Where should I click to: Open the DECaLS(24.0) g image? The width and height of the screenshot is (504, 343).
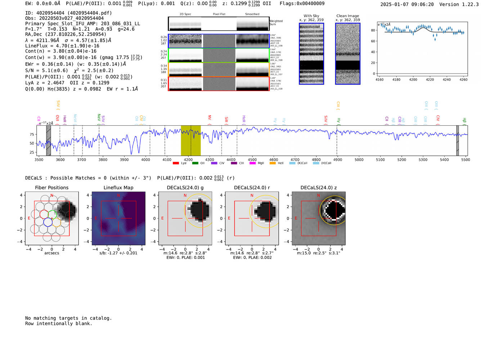[185, 218]
